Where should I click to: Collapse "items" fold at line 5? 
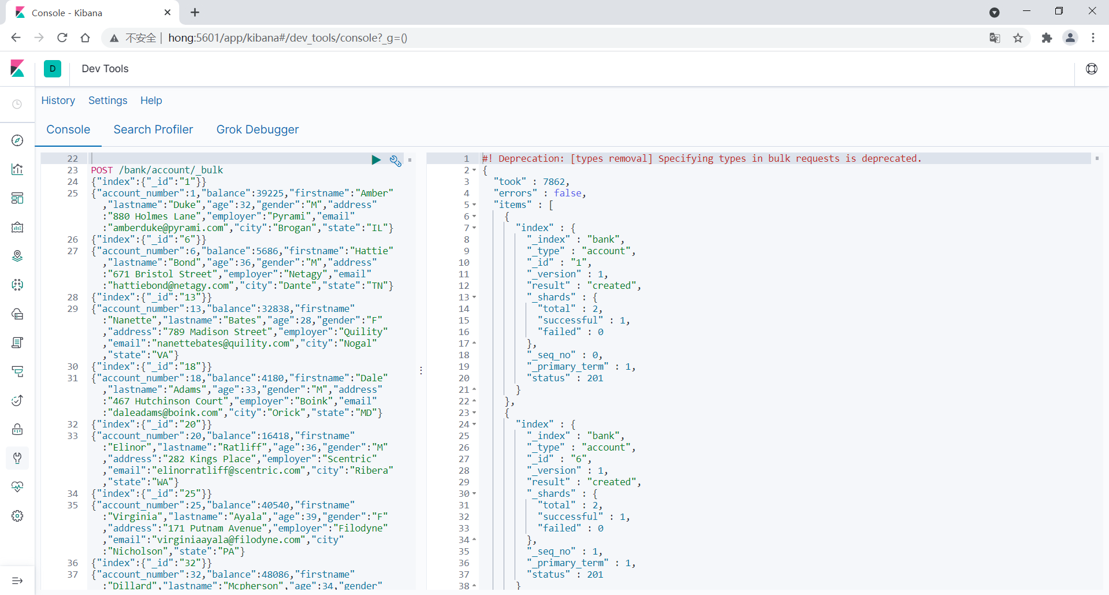[x=474, y=205]
